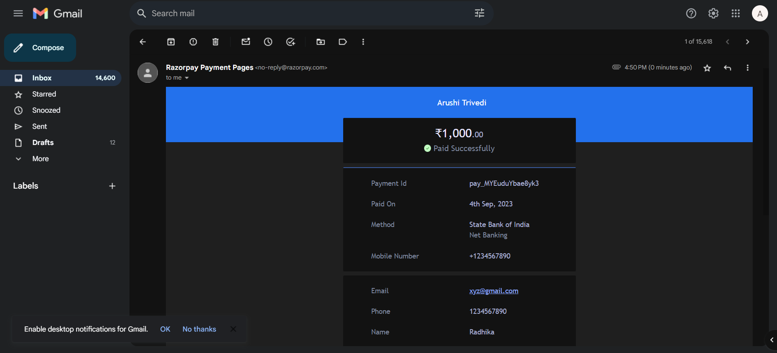The image size is (777, 353).
Task: Go to older email arrow
Action: 747,42
